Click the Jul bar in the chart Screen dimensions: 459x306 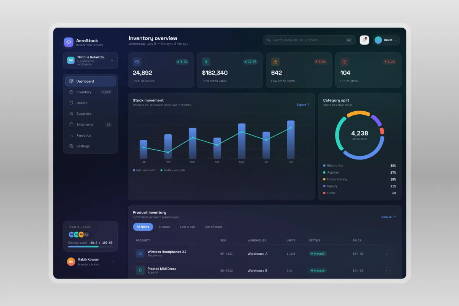291,140
